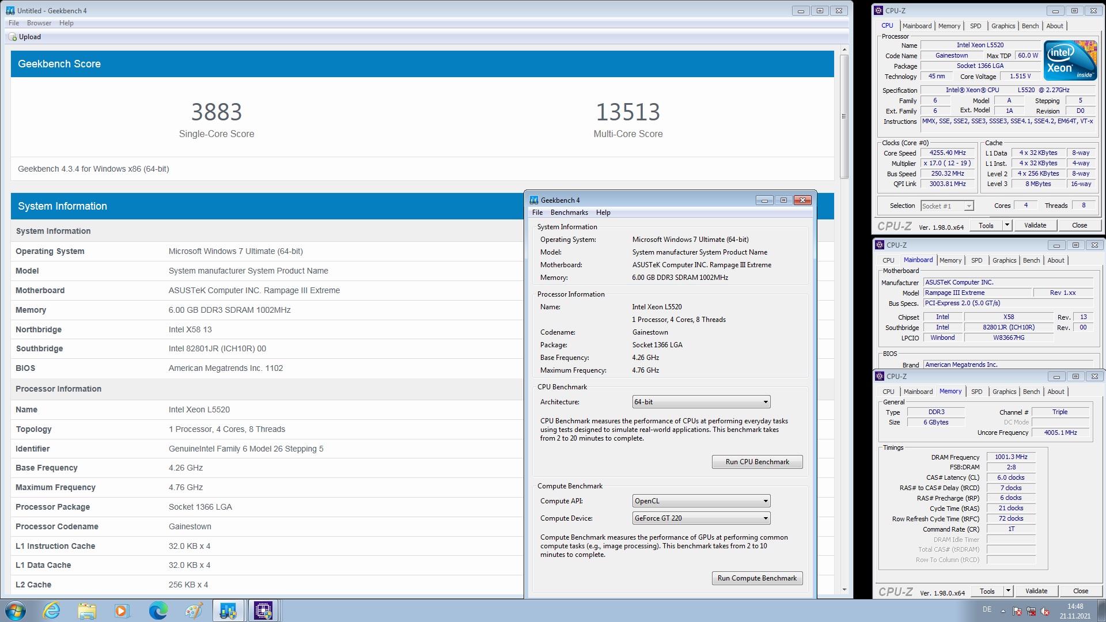Click the CPU-Z Memory window title icon
1106x622 pixels.
880,376
